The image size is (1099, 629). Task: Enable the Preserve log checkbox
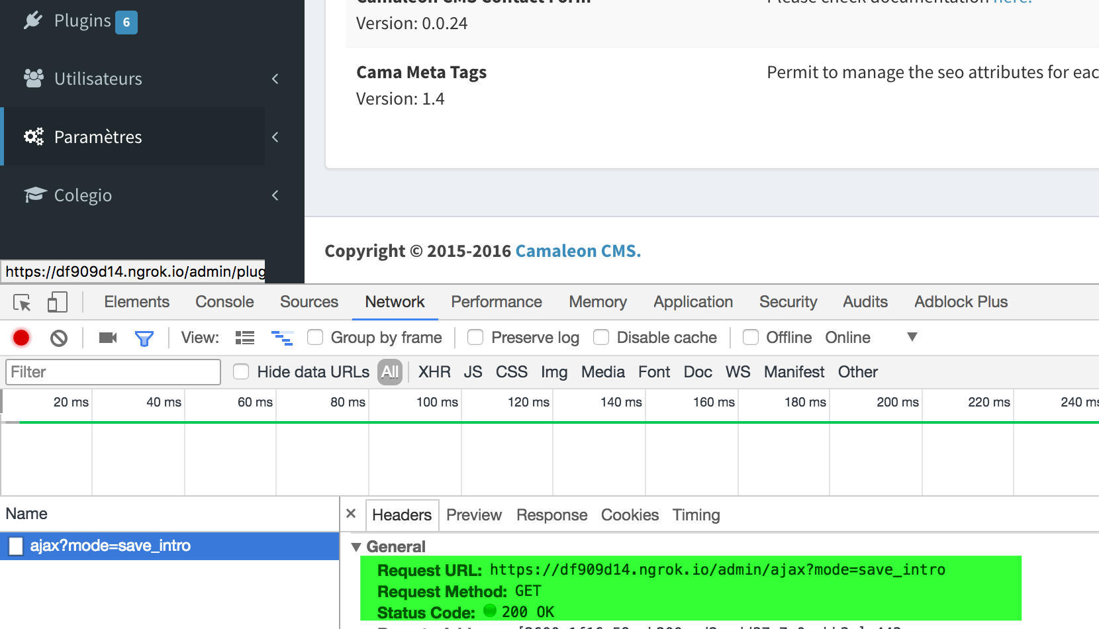pyautogui.click(x=475, y=337)
